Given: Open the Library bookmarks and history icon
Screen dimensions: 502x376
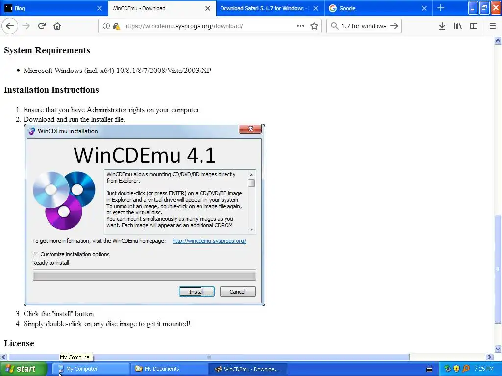Looking at the screenshot, I should (458, 26).
